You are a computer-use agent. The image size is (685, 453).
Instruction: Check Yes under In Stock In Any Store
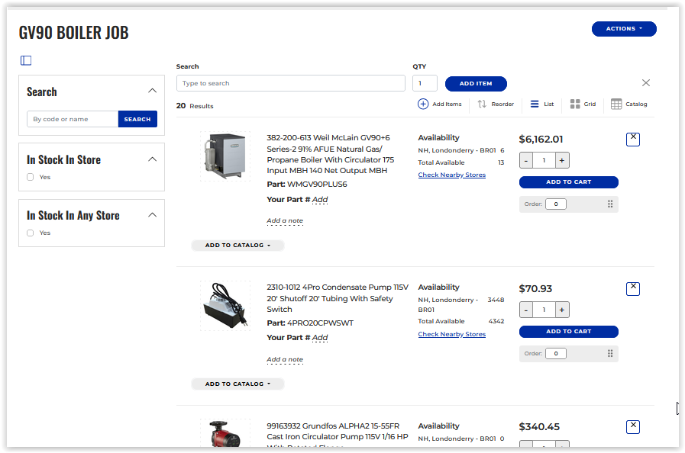[x=30, y=233]
